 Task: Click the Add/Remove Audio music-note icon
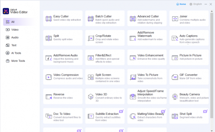pos(49,58)
